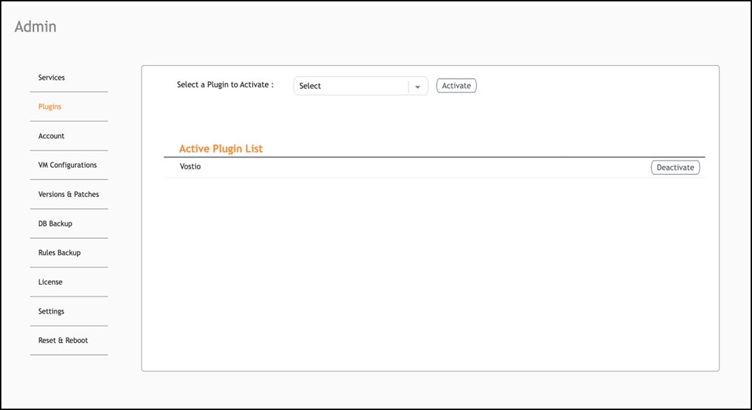Open VM Configurations
Viewport: 752px width, 410px height.
point(68,165)
